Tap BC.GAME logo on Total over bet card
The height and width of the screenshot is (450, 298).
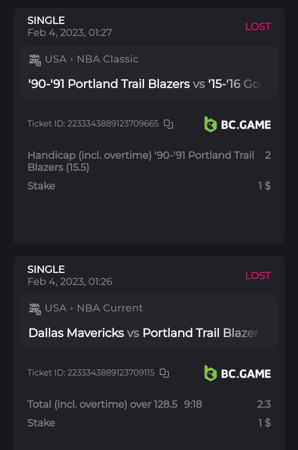click(238, 373)
